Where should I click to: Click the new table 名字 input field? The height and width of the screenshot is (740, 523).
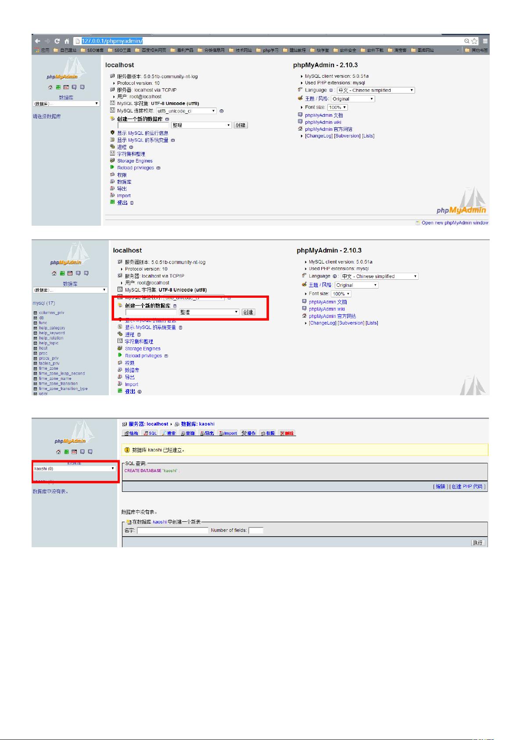click(x=173, y=531)
